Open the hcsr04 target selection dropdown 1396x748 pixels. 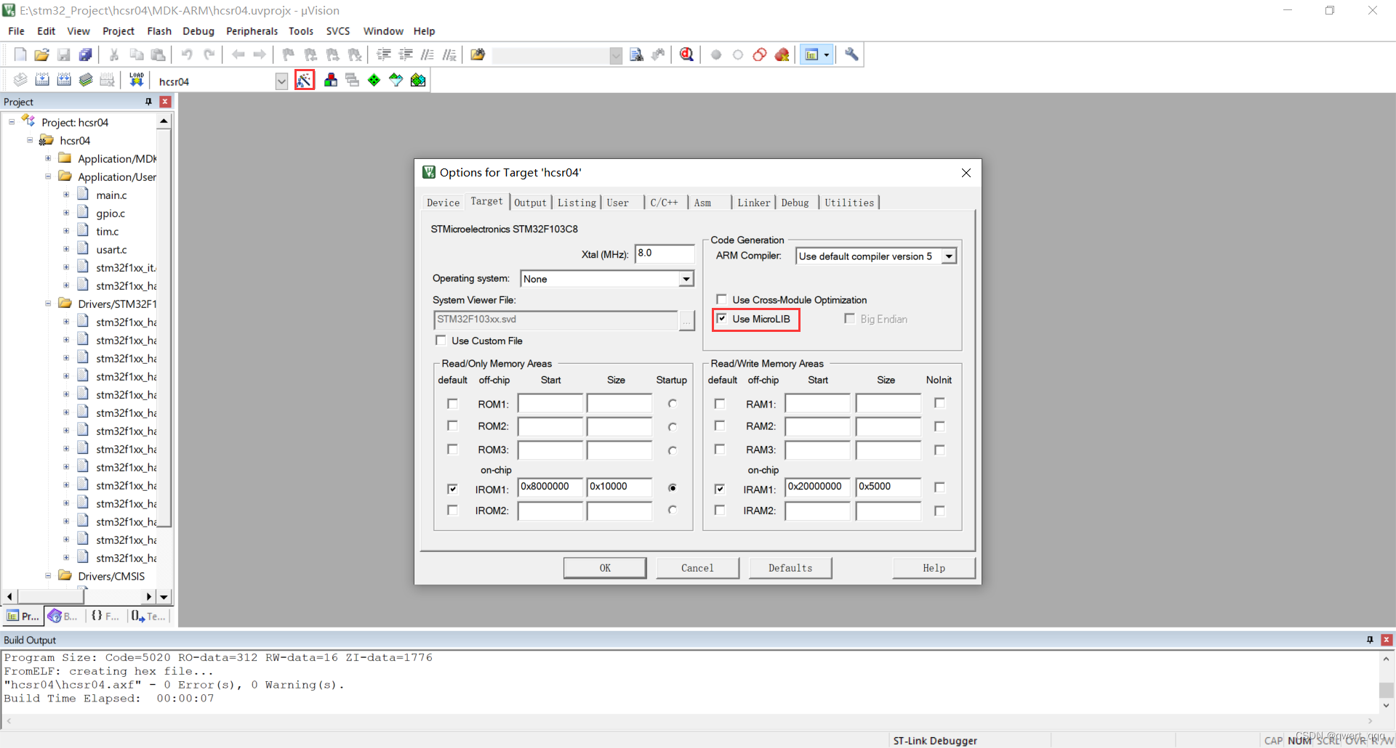282,81
